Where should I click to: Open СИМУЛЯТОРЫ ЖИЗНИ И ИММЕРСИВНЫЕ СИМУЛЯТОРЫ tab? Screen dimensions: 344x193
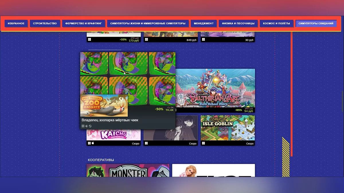point(148,23)
